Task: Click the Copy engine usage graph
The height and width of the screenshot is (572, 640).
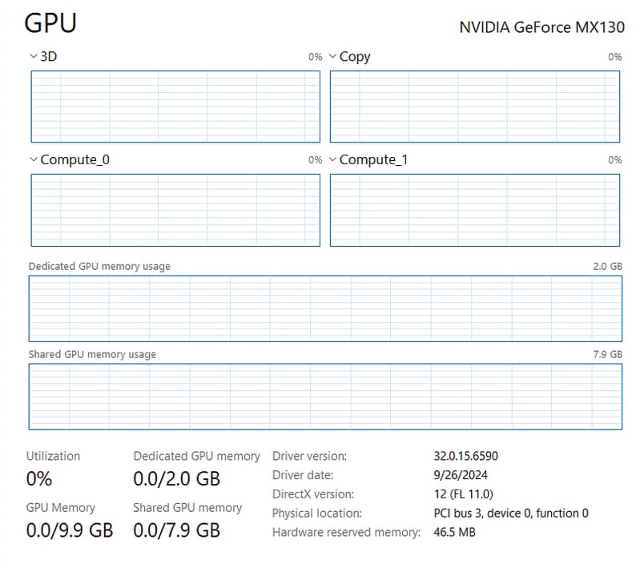Action: [475, 107]
